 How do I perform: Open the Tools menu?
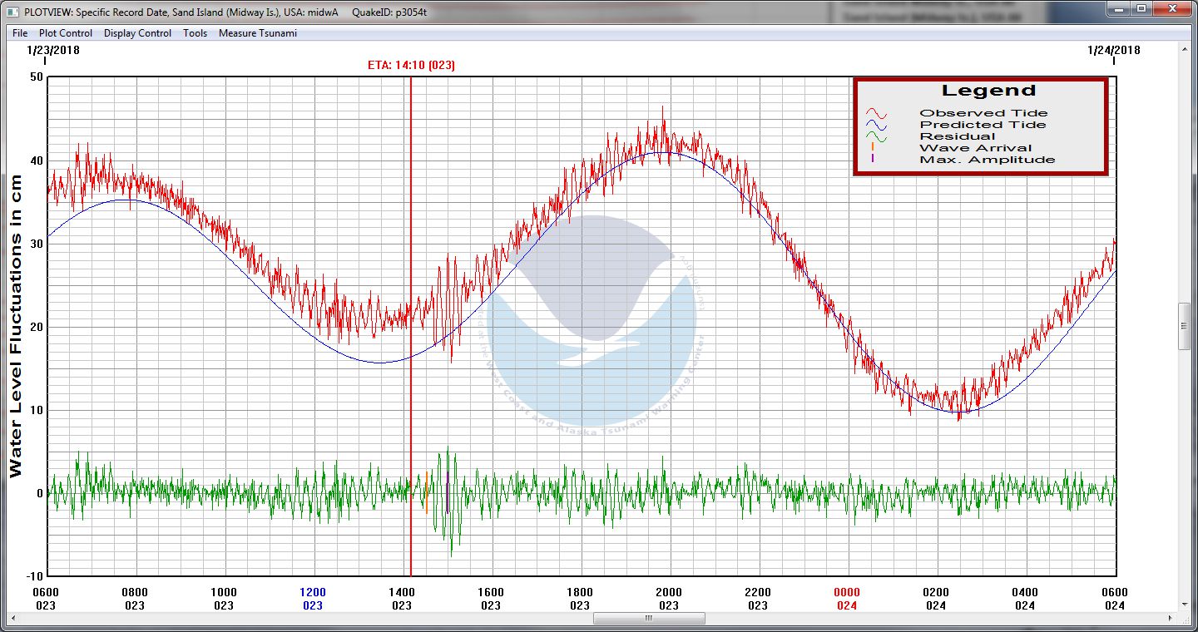pyautogui.click(x=195, y=33)
